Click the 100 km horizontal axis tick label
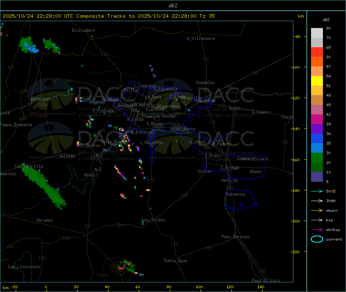This screenshot has height=292, width=346. tap(199, 287)
